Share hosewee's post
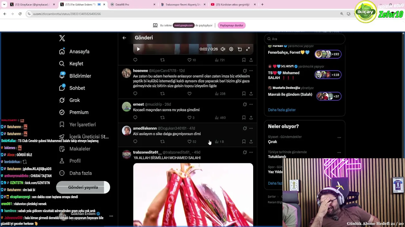The width and height of the screenshot is (405, 227). [x=251, y=94]
